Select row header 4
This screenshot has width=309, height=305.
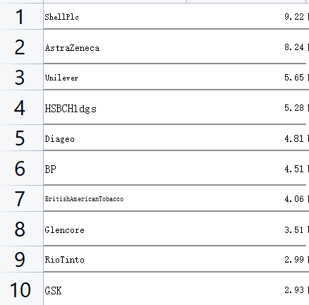22,107
